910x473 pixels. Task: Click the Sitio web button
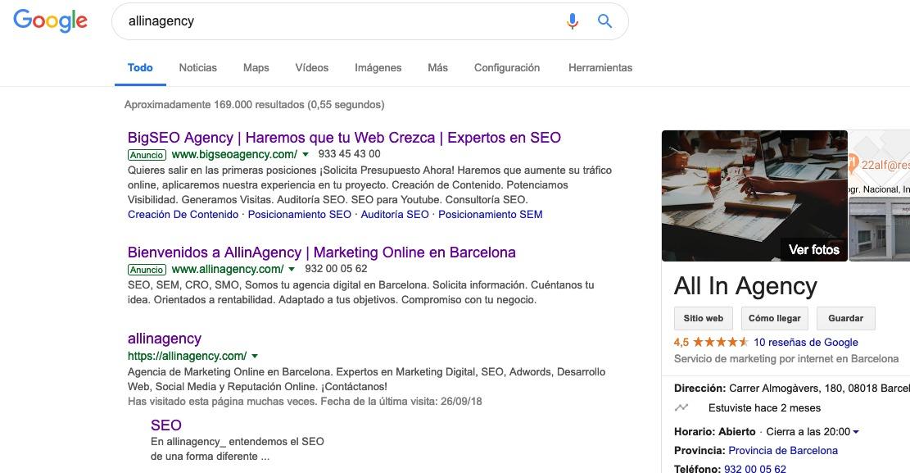coord(704,318)
